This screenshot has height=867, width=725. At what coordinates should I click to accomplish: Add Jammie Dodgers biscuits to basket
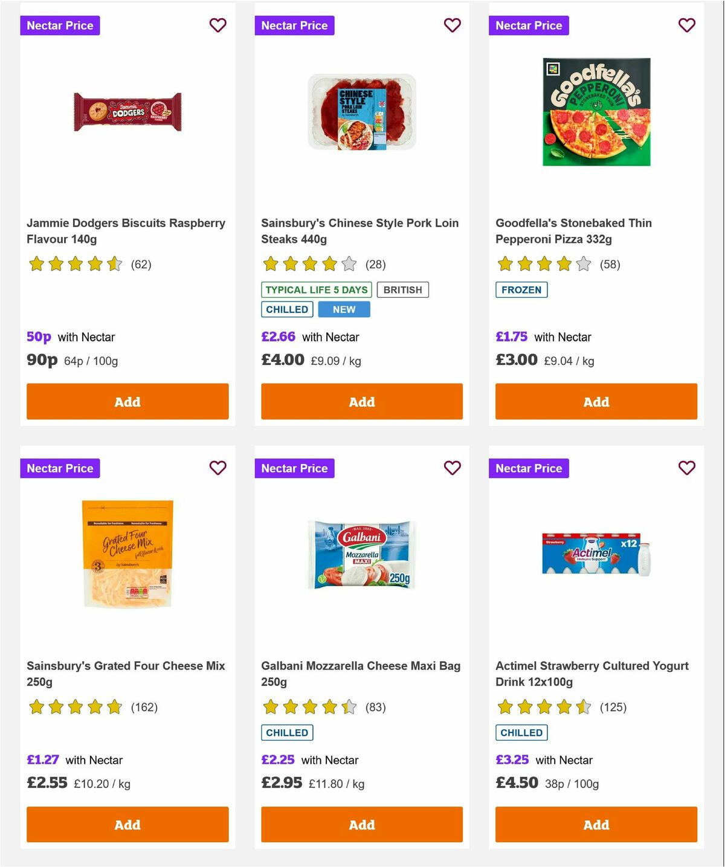coord(127,401)
